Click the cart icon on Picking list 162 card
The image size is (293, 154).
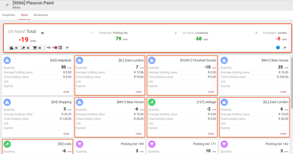(224, 144)
